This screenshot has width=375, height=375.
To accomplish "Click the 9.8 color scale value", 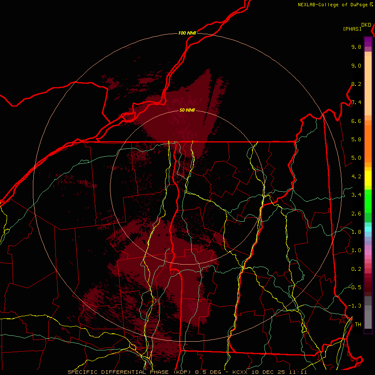I will [x=356, y=47].
